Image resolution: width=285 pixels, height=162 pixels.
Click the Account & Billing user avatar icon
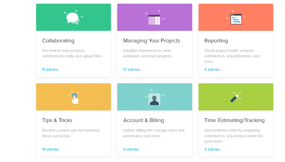[154, 99]
